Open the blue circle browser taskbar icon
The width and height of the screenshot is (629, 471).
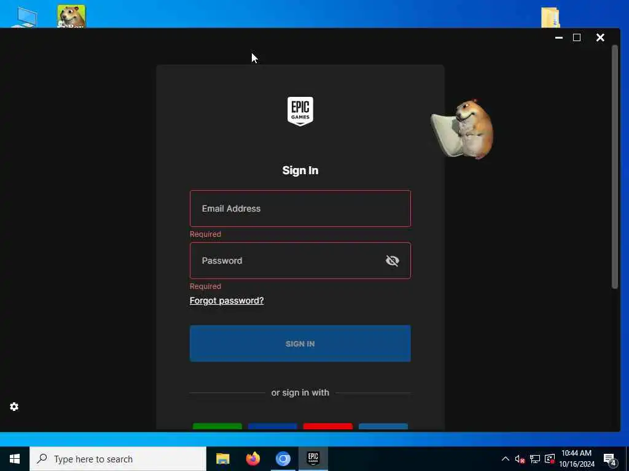point(283,459)
